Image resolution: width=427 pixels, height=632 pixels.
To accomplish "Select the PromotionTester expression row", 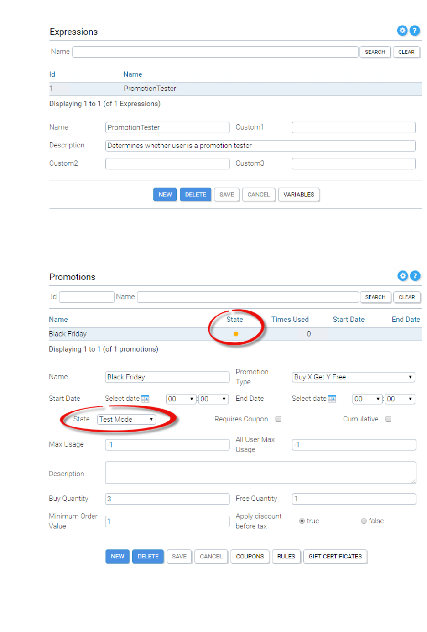I will coord(150,89).
